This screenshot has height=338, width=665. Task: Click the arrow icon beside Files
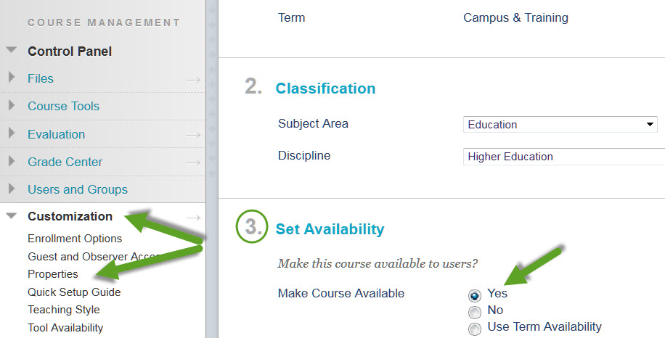pos(193,80)
